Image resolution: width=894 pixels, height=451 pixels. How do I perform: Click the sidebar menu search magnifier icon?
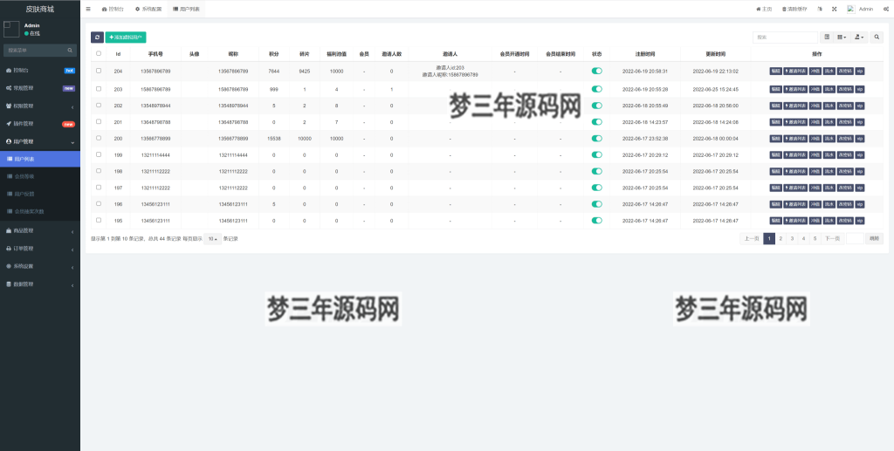(70, 51)
